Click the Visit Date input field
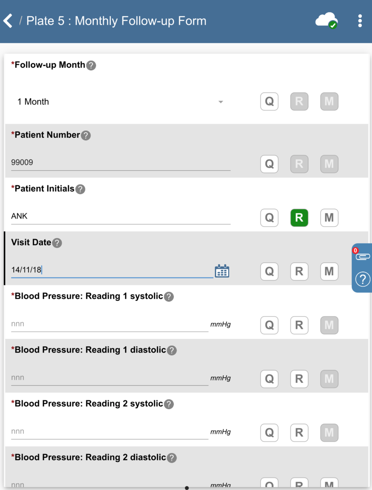The width and height of the screenshot is (372, 490). pos(112,270)
